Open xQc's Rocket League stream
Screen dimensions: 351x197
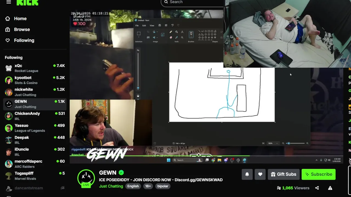click(35, 68)
